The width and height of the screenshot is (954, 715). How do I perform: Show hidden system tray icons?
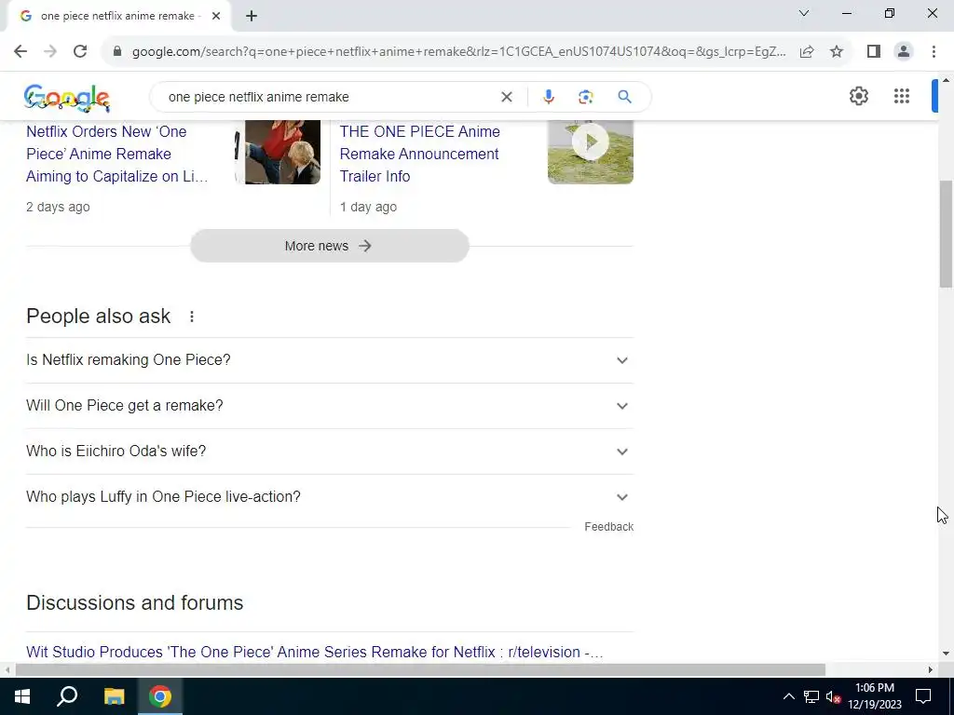point(788,696)
